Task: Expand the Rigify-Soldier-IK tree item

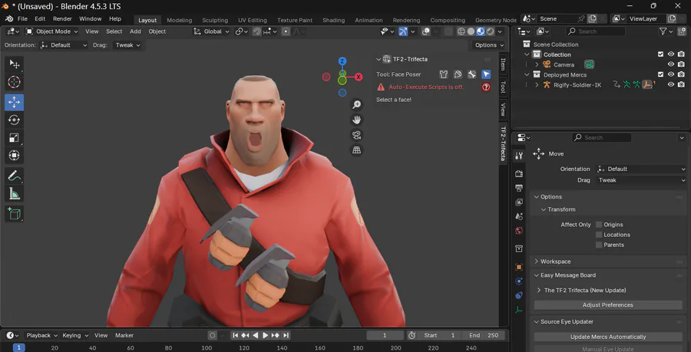Action: 537,85
